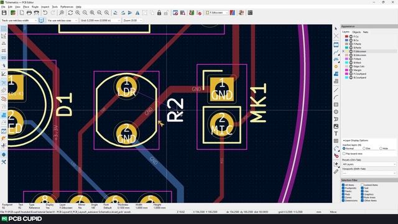The image size is (398, 224).
Task: Open the Zoom level dropdown
Action: point(132,21)
